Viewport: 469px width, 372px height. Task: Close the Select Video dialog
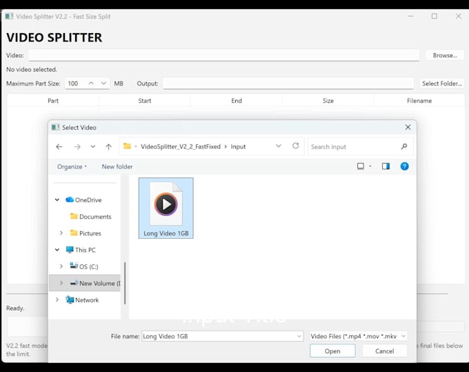[x=408, y=128]
